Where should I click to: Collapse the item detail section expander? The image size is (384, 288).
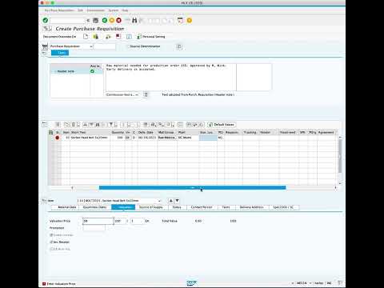tap(44, 201)
